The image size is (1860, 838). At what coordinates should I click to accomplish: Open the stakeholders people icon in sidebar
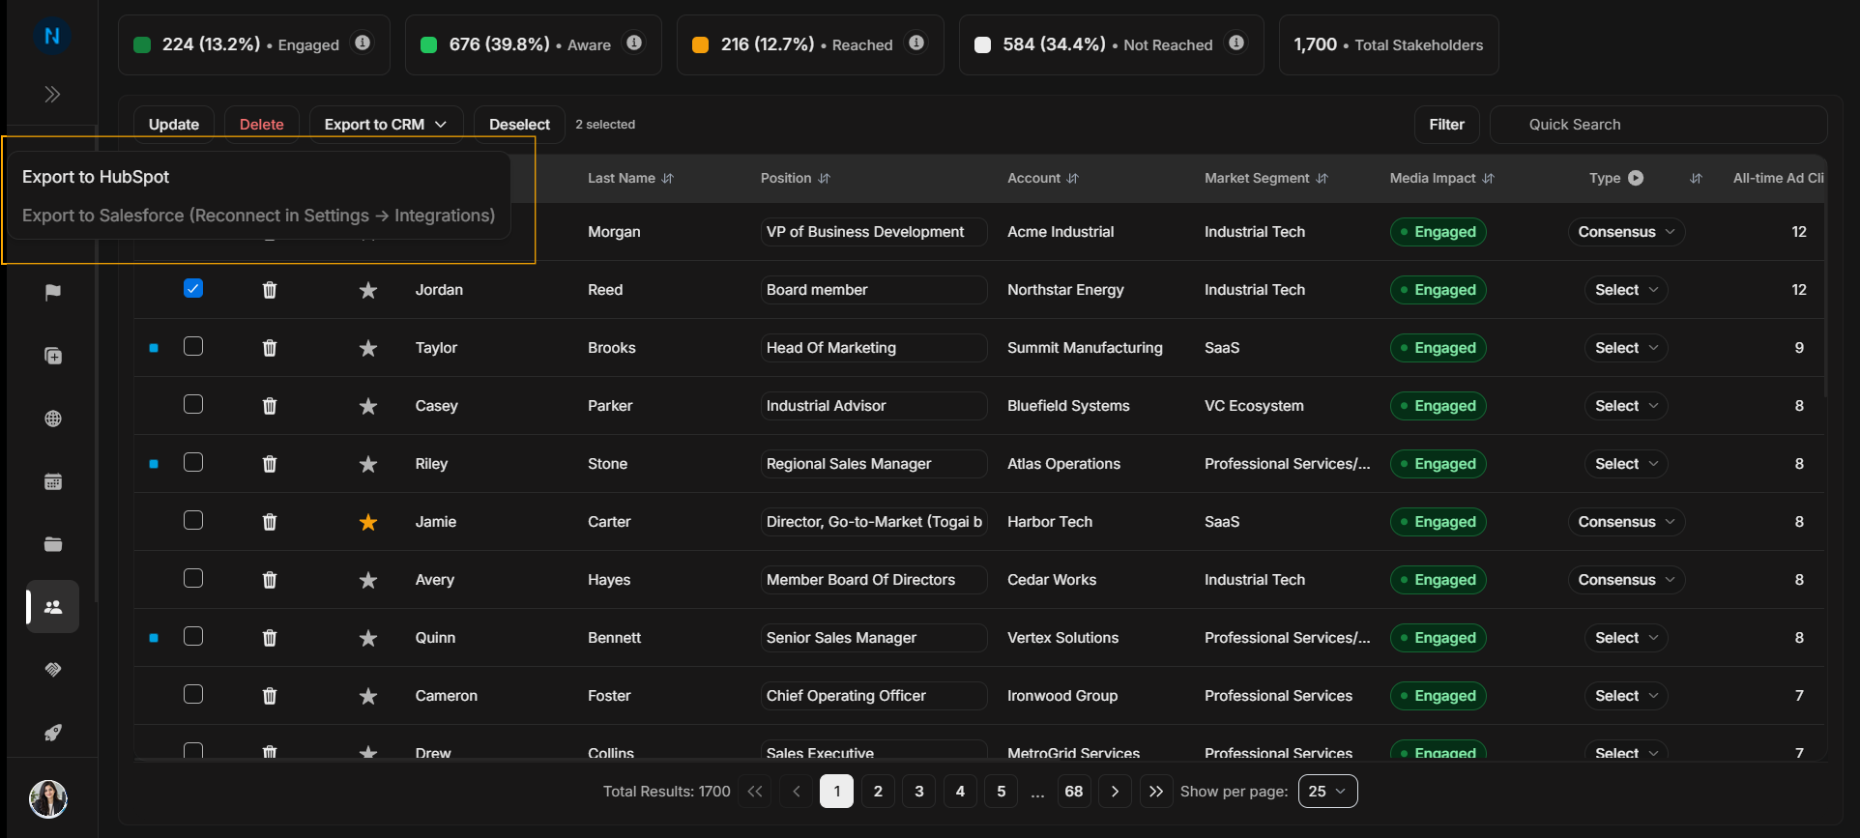tap(53, 607)
